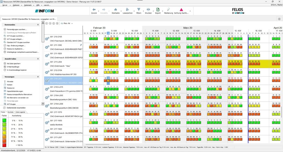This screenshot has width=283, height=152.
Task: Select resource row 001 211-1820
Action: pyautogui.click(x=56, y=54)
